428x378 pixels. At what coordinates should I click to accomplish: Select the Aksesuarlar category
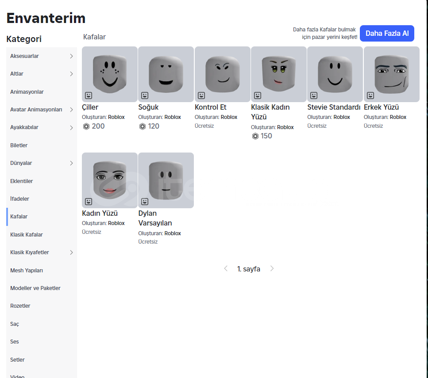click(x=42, y=56)
